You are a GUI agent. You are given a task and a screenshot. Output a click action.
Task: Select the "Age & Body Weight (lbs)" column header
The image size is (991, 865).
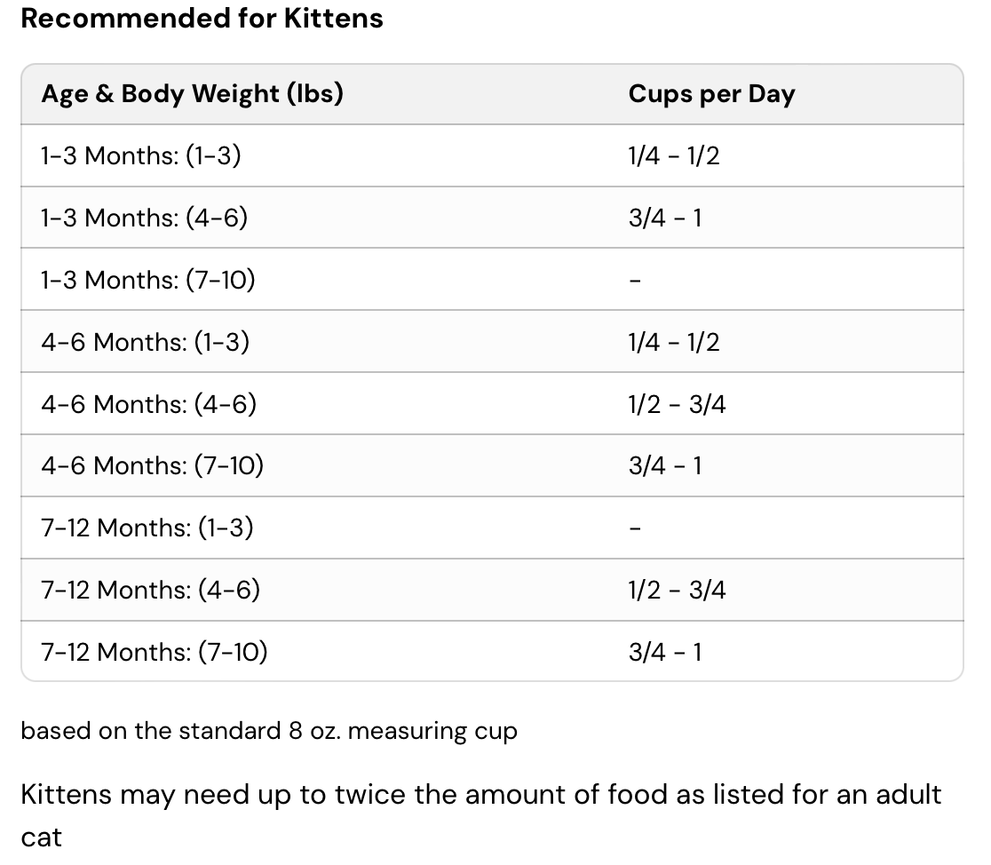tap(192, 94)
